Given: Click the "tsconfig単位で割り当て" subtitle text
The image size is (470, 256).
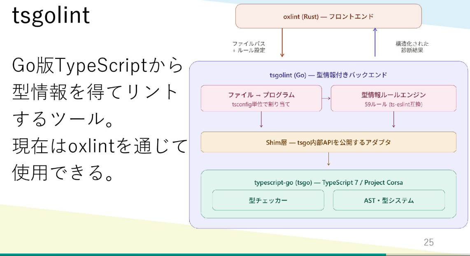Looking at the screenshot, I should click(x=261, y=104).
